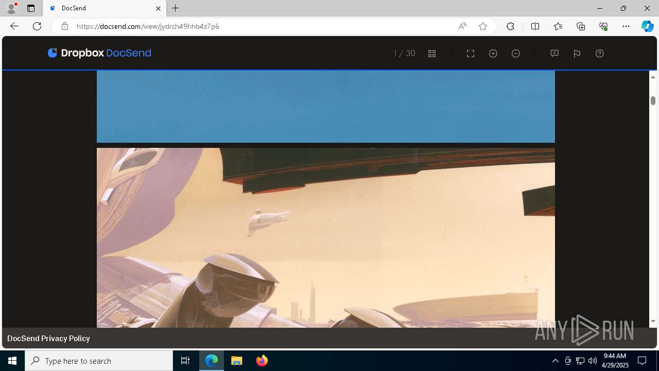Open the comment speech bubble icon
This screenshot has width=659, height=371.
554,53
